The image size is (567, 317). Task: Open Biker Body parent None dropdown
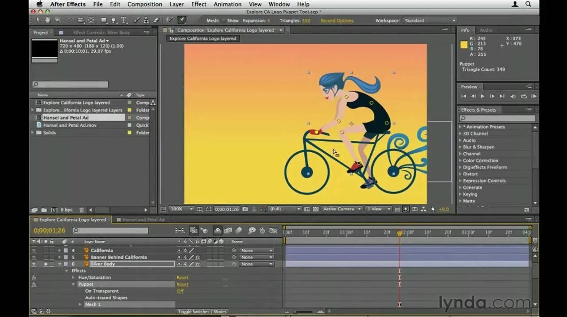coord(256,264)
